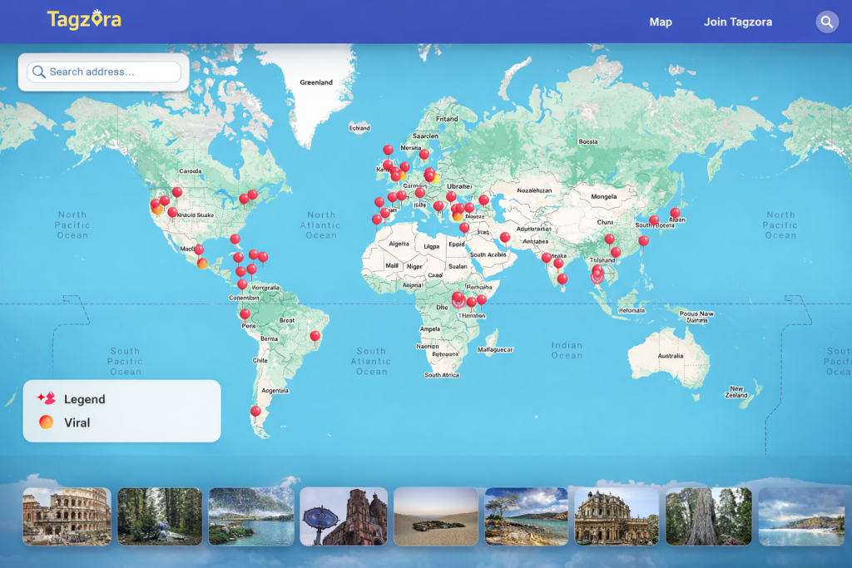Viewport: 852px width, 568px height.
Task: Open the red cathedral photo thumbnail
Action: pyautogui.click(x=344, y=516)
